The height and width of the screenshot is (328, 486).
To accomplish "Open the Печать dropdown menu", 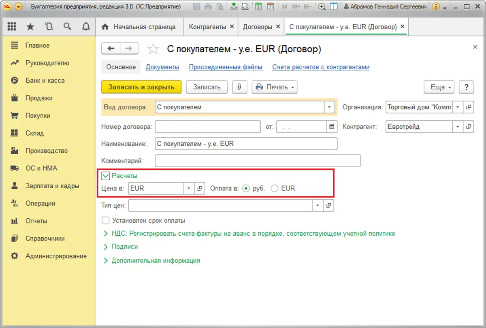I will pyautogui.click(x=275, y=87).
